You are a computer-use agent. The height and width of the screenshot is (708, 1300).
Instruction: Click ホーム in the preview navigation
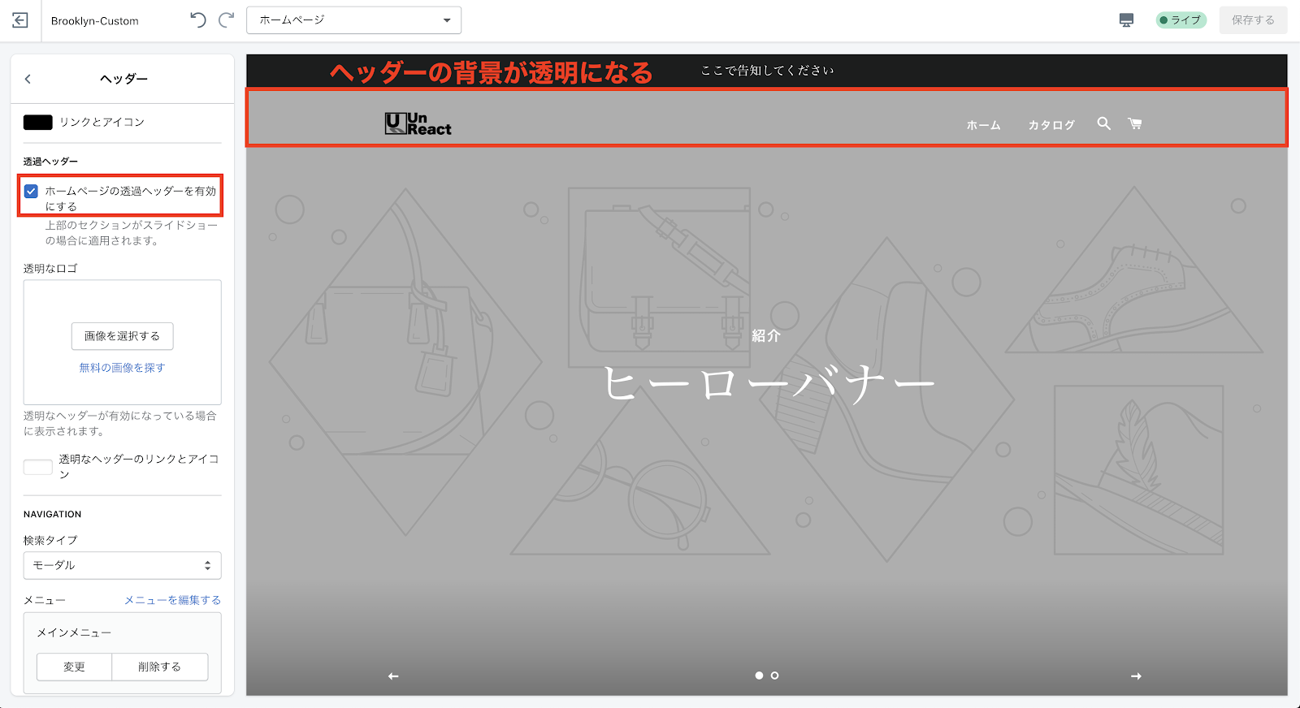coord(983,125)
